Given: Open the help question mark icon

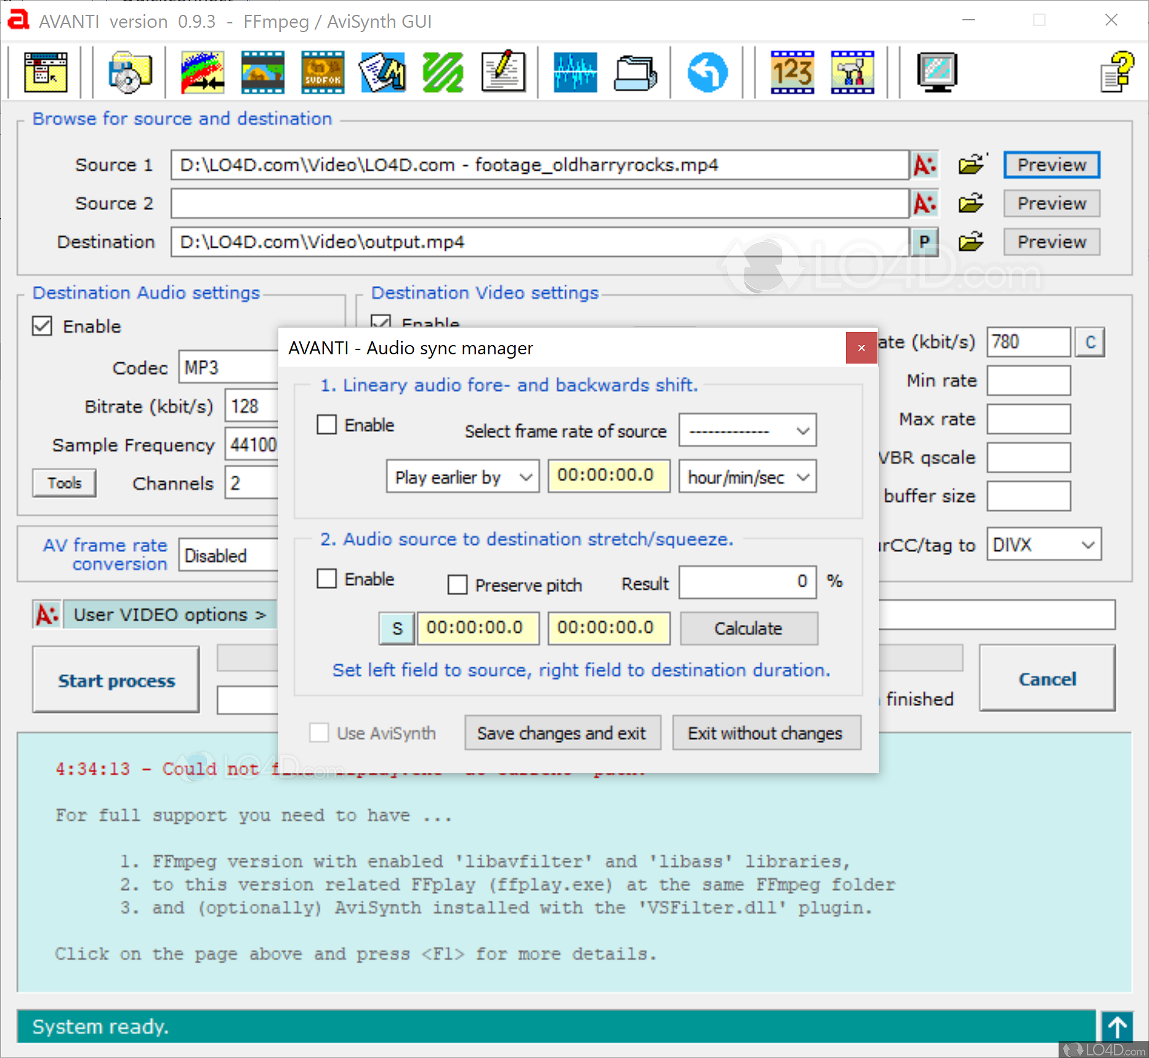Looking at the screenshot, I should click(1118, 73).
